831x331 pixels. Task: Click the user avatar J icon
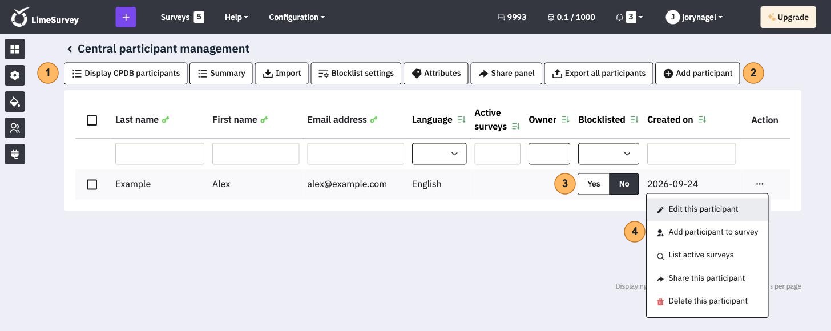tap(673, 17)
